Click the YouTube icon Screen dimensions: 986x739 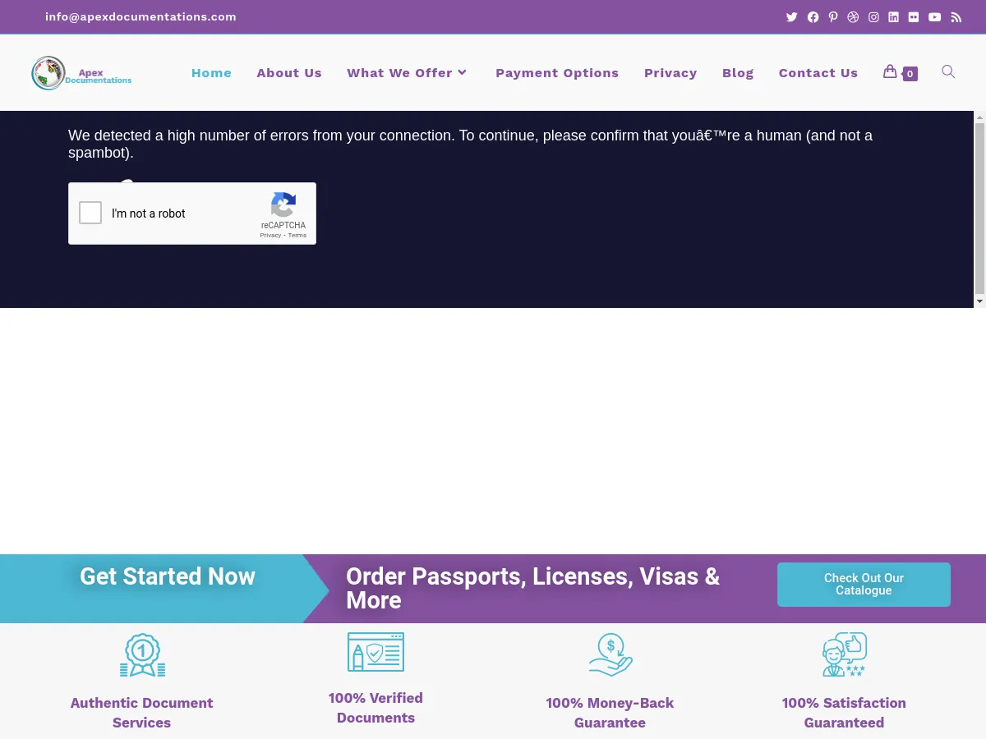click(x=934, y=17)
